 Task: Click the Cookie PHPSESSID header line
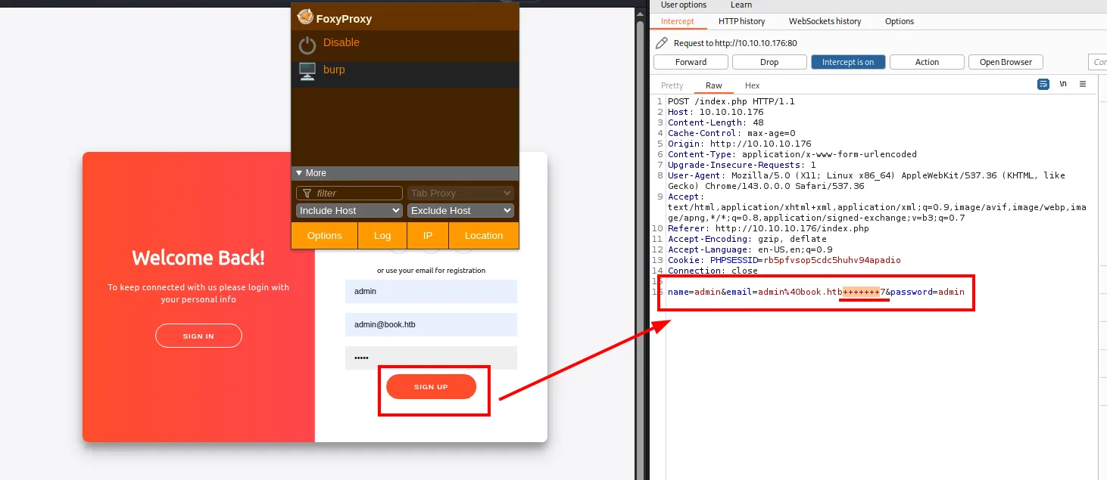click(x=784, y=260)
